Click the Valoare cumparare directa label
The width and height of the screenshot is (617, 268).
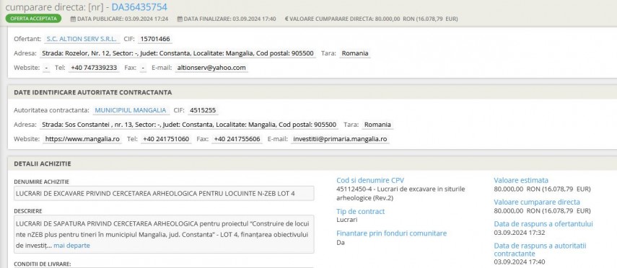[537, 202]
